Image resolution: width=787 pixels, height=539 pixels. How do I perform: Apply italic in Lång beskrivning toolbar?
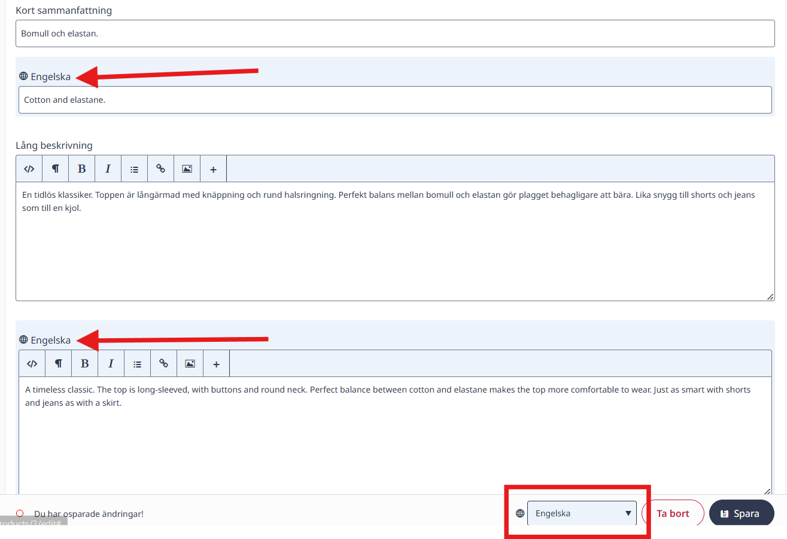(x=108, y=169)
